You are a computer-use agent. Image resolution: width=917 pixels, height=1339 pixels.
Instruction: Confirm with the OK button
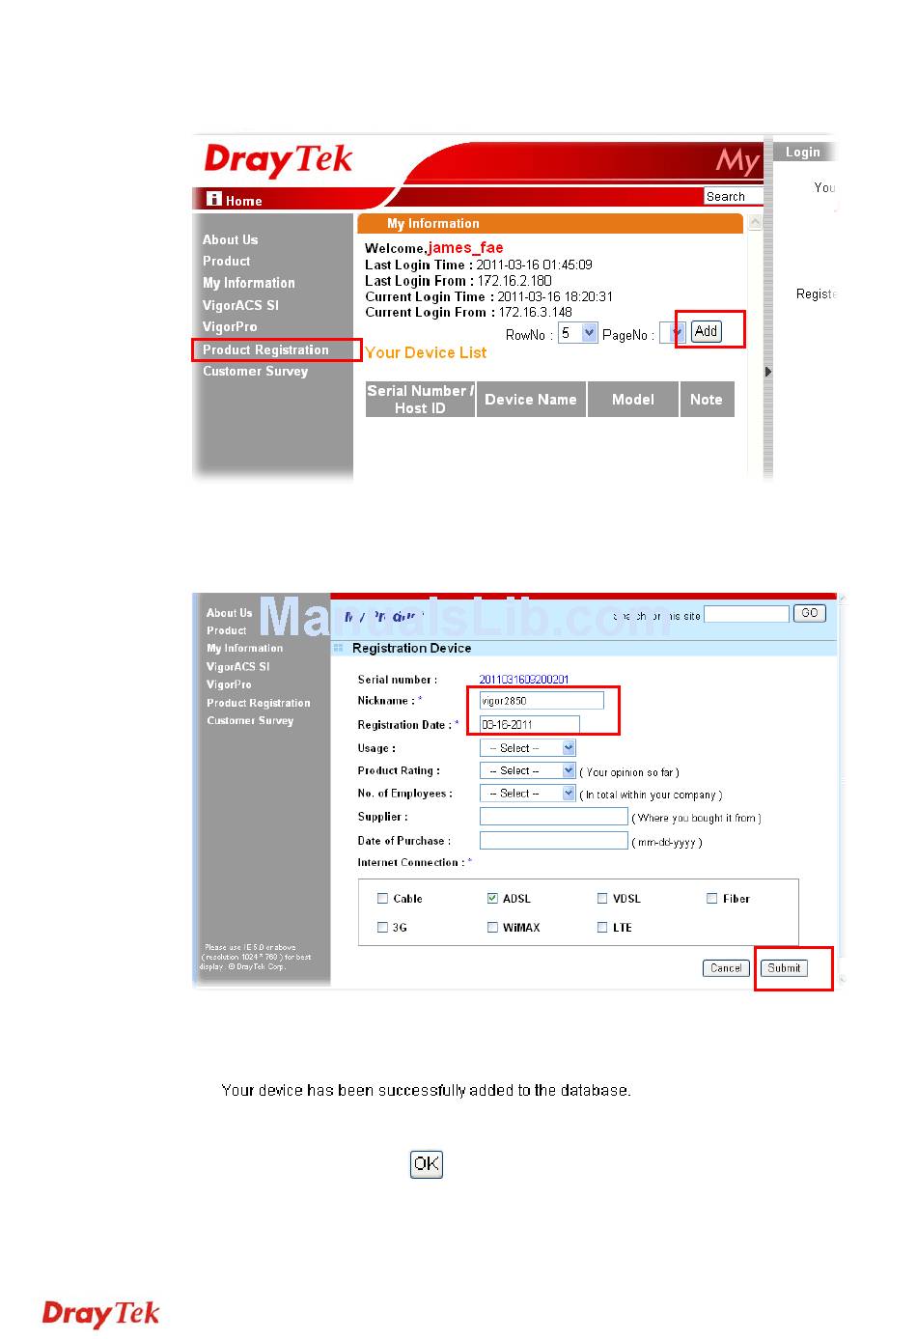[x=427, y=1164]
